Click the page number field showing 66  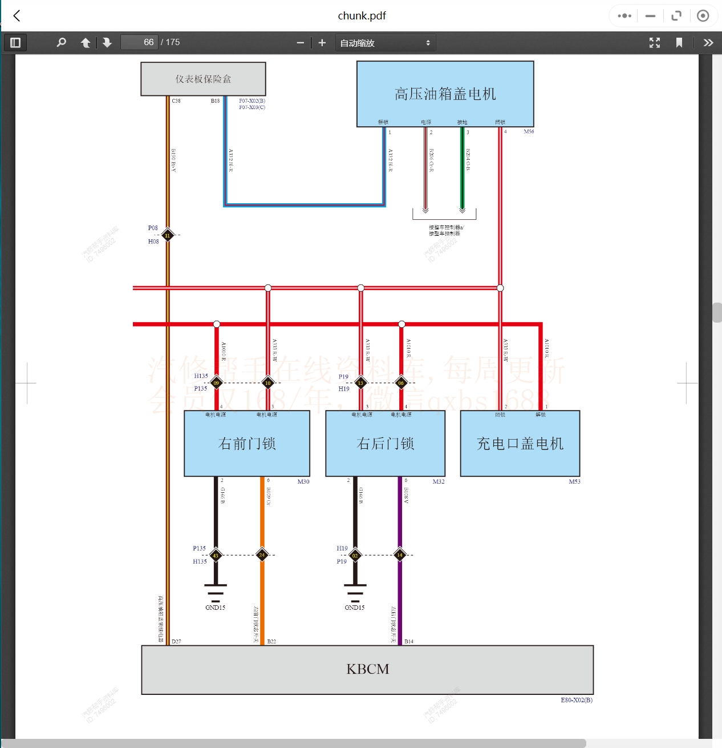click(139, 42)
